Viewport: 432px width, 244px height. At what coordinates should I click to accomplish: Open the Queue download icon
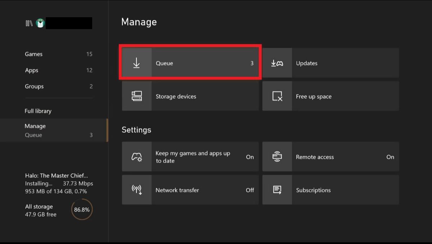(137, 63)
